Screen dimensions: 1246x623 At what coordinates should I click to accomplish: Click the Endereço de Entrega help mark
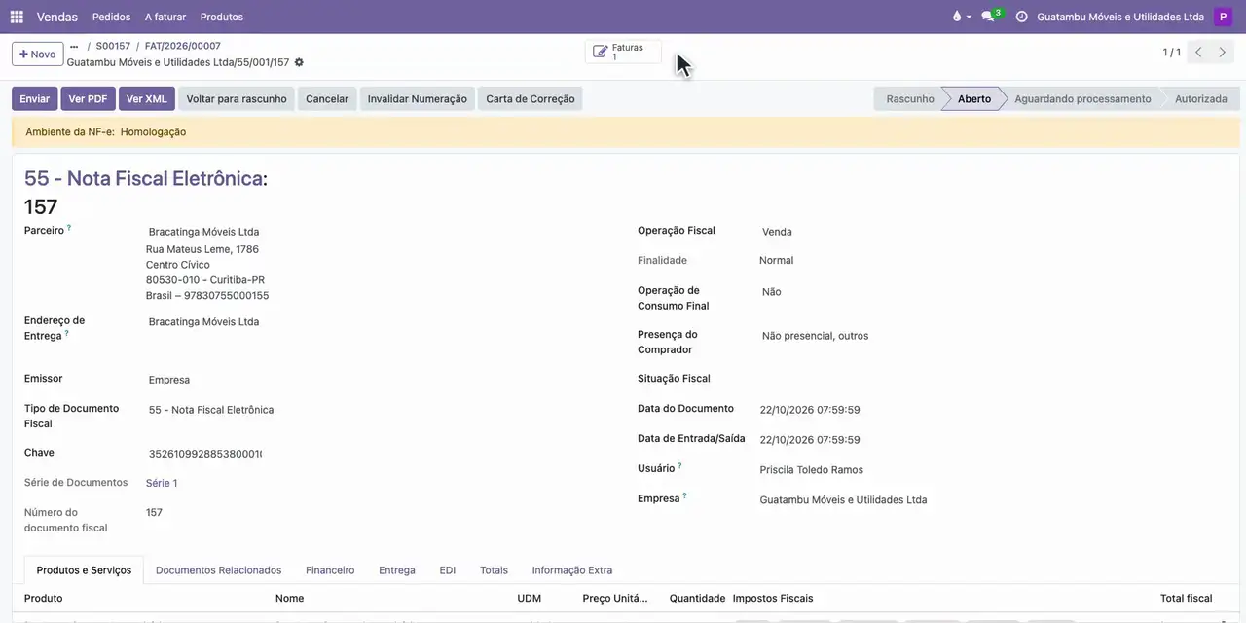click(66, 333)
